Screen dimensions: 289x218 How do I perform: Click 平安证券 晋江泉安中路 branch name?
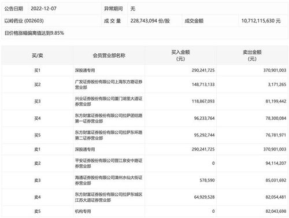109,164
